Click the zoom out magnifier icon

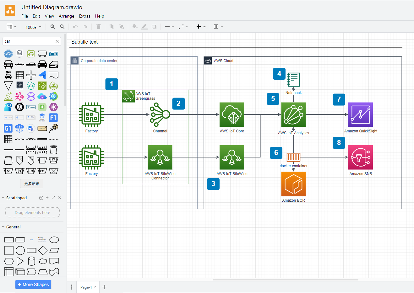(x=62, y=27)
